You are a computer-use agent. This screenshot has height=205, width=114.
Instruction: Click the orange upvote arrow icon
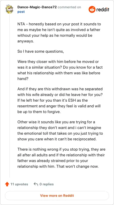tap(7, 184)
